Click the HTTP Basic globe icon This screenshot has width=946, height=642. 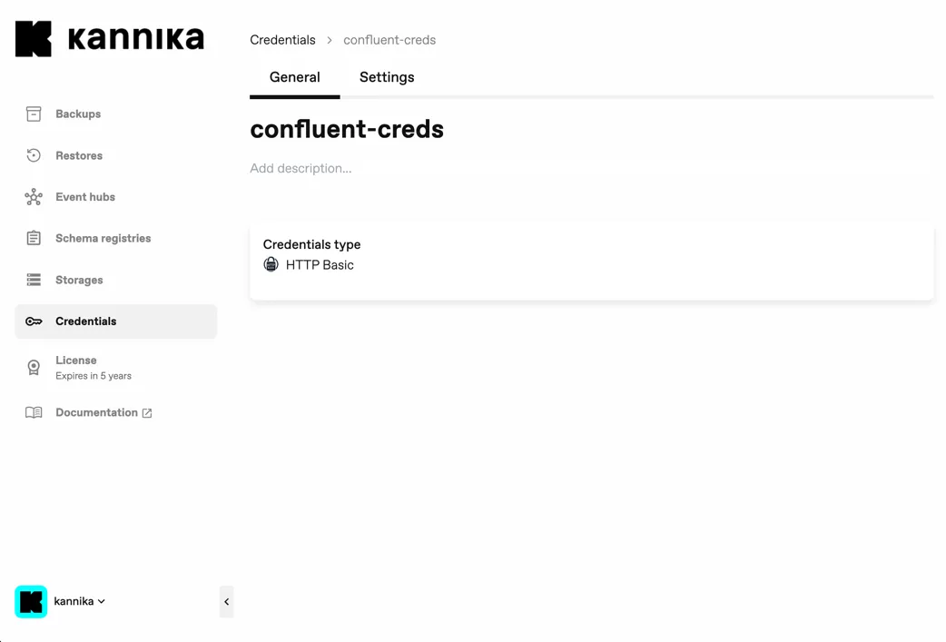coord(271,264)
